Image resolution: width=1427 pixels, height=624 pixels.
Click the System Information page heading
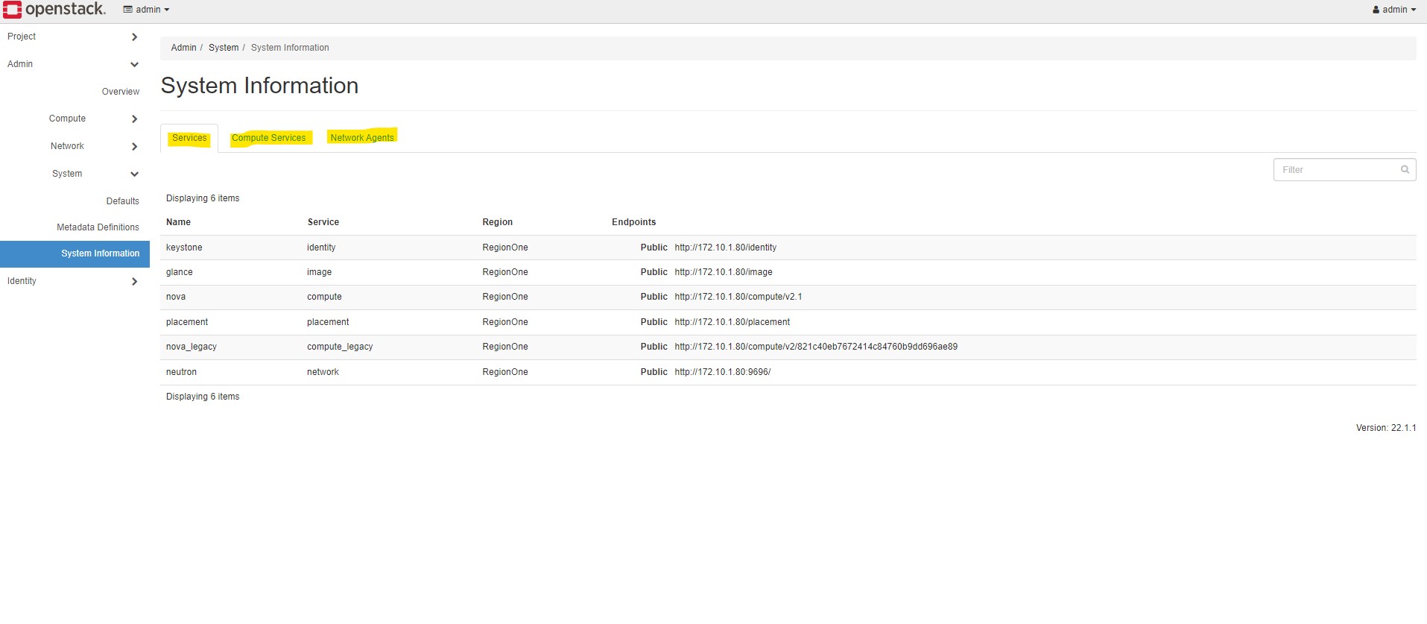259,86
